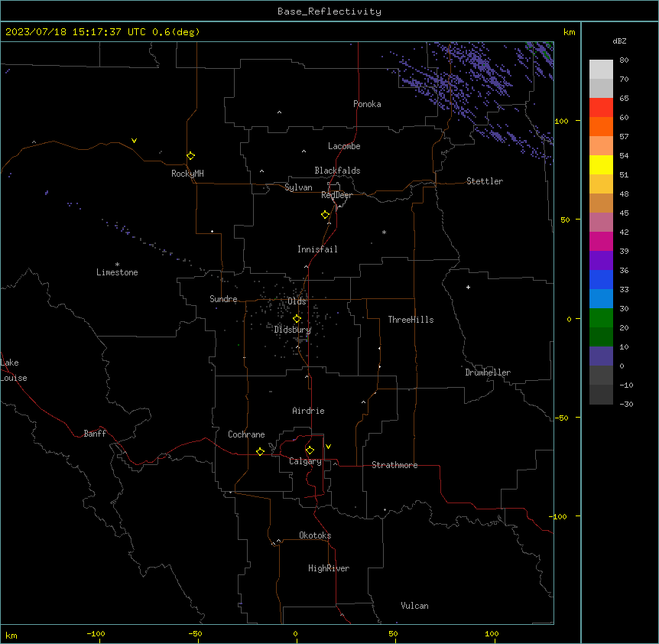Pick the lightest gray 70-80 dBZ swatch
This screenshot has width=659, height=644.
point(601,70)
